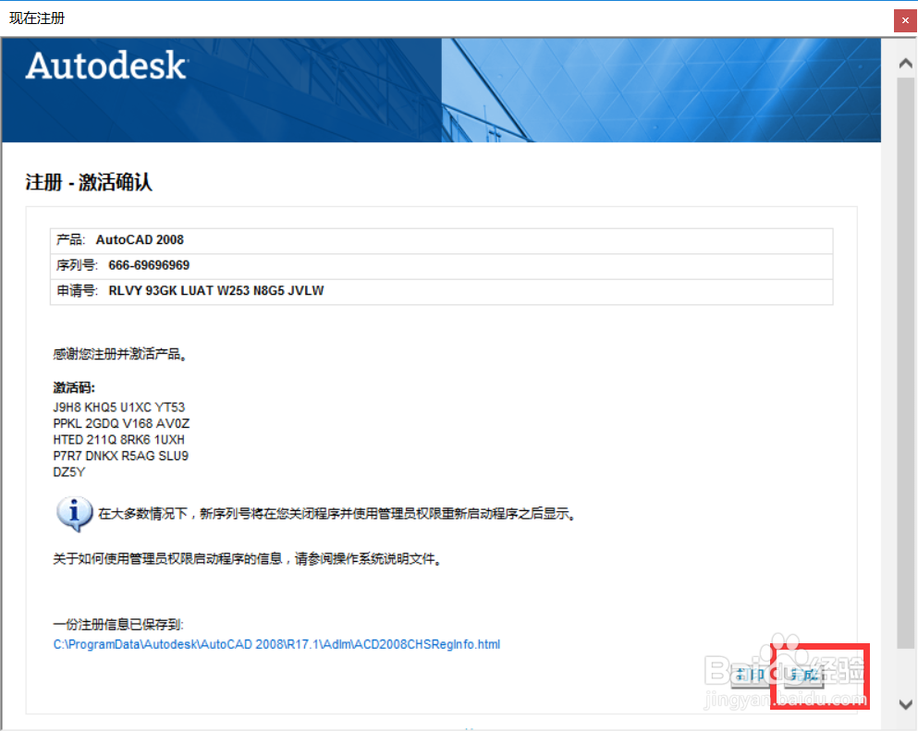Click activation code line P7R7 DNKX R5AG SLU9
The width and height of the screenshot is (918, 731).
coord(120,456)
